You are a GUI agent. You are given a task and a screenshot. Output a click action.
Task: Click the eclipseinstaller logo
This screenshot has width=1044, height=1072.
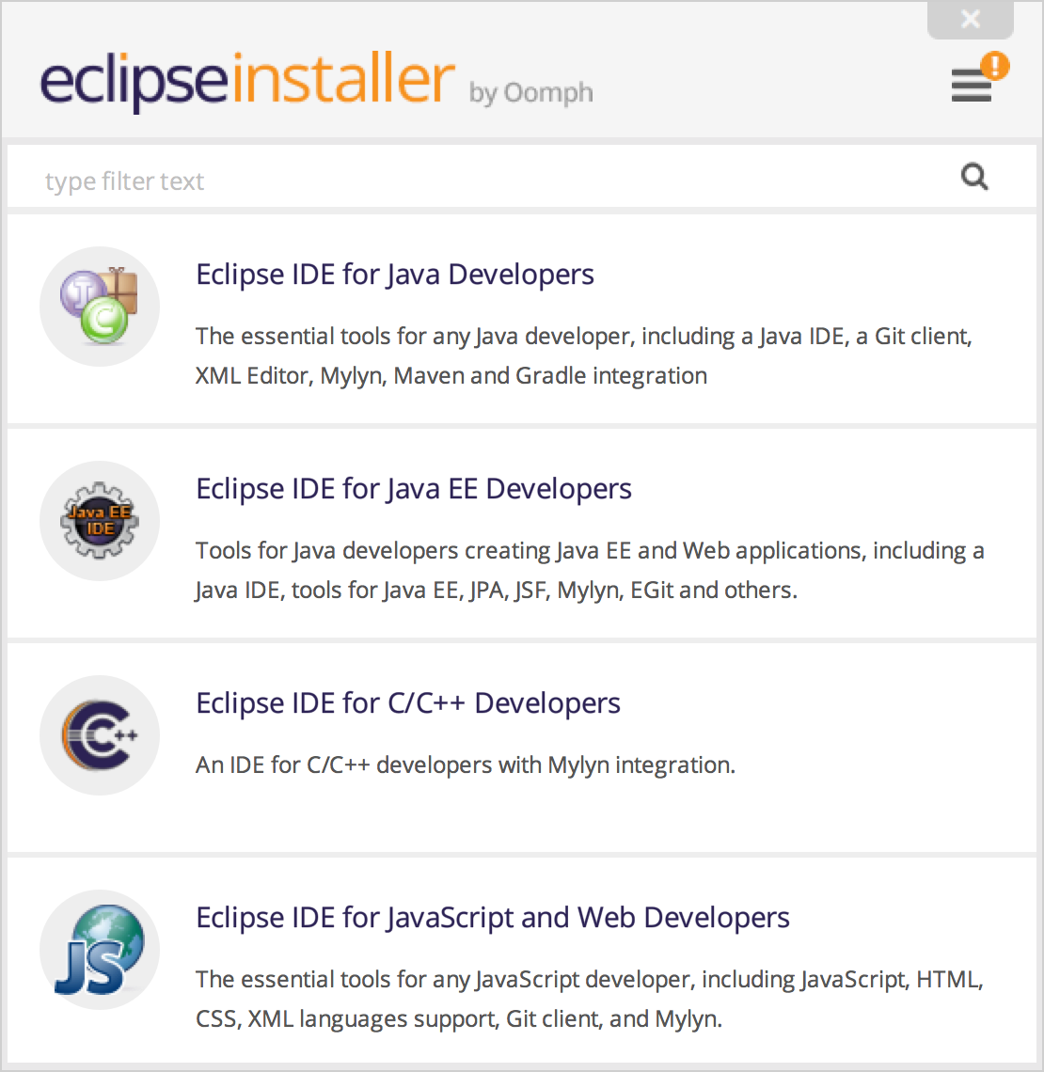pyautogui.click(x=245, y=80)
